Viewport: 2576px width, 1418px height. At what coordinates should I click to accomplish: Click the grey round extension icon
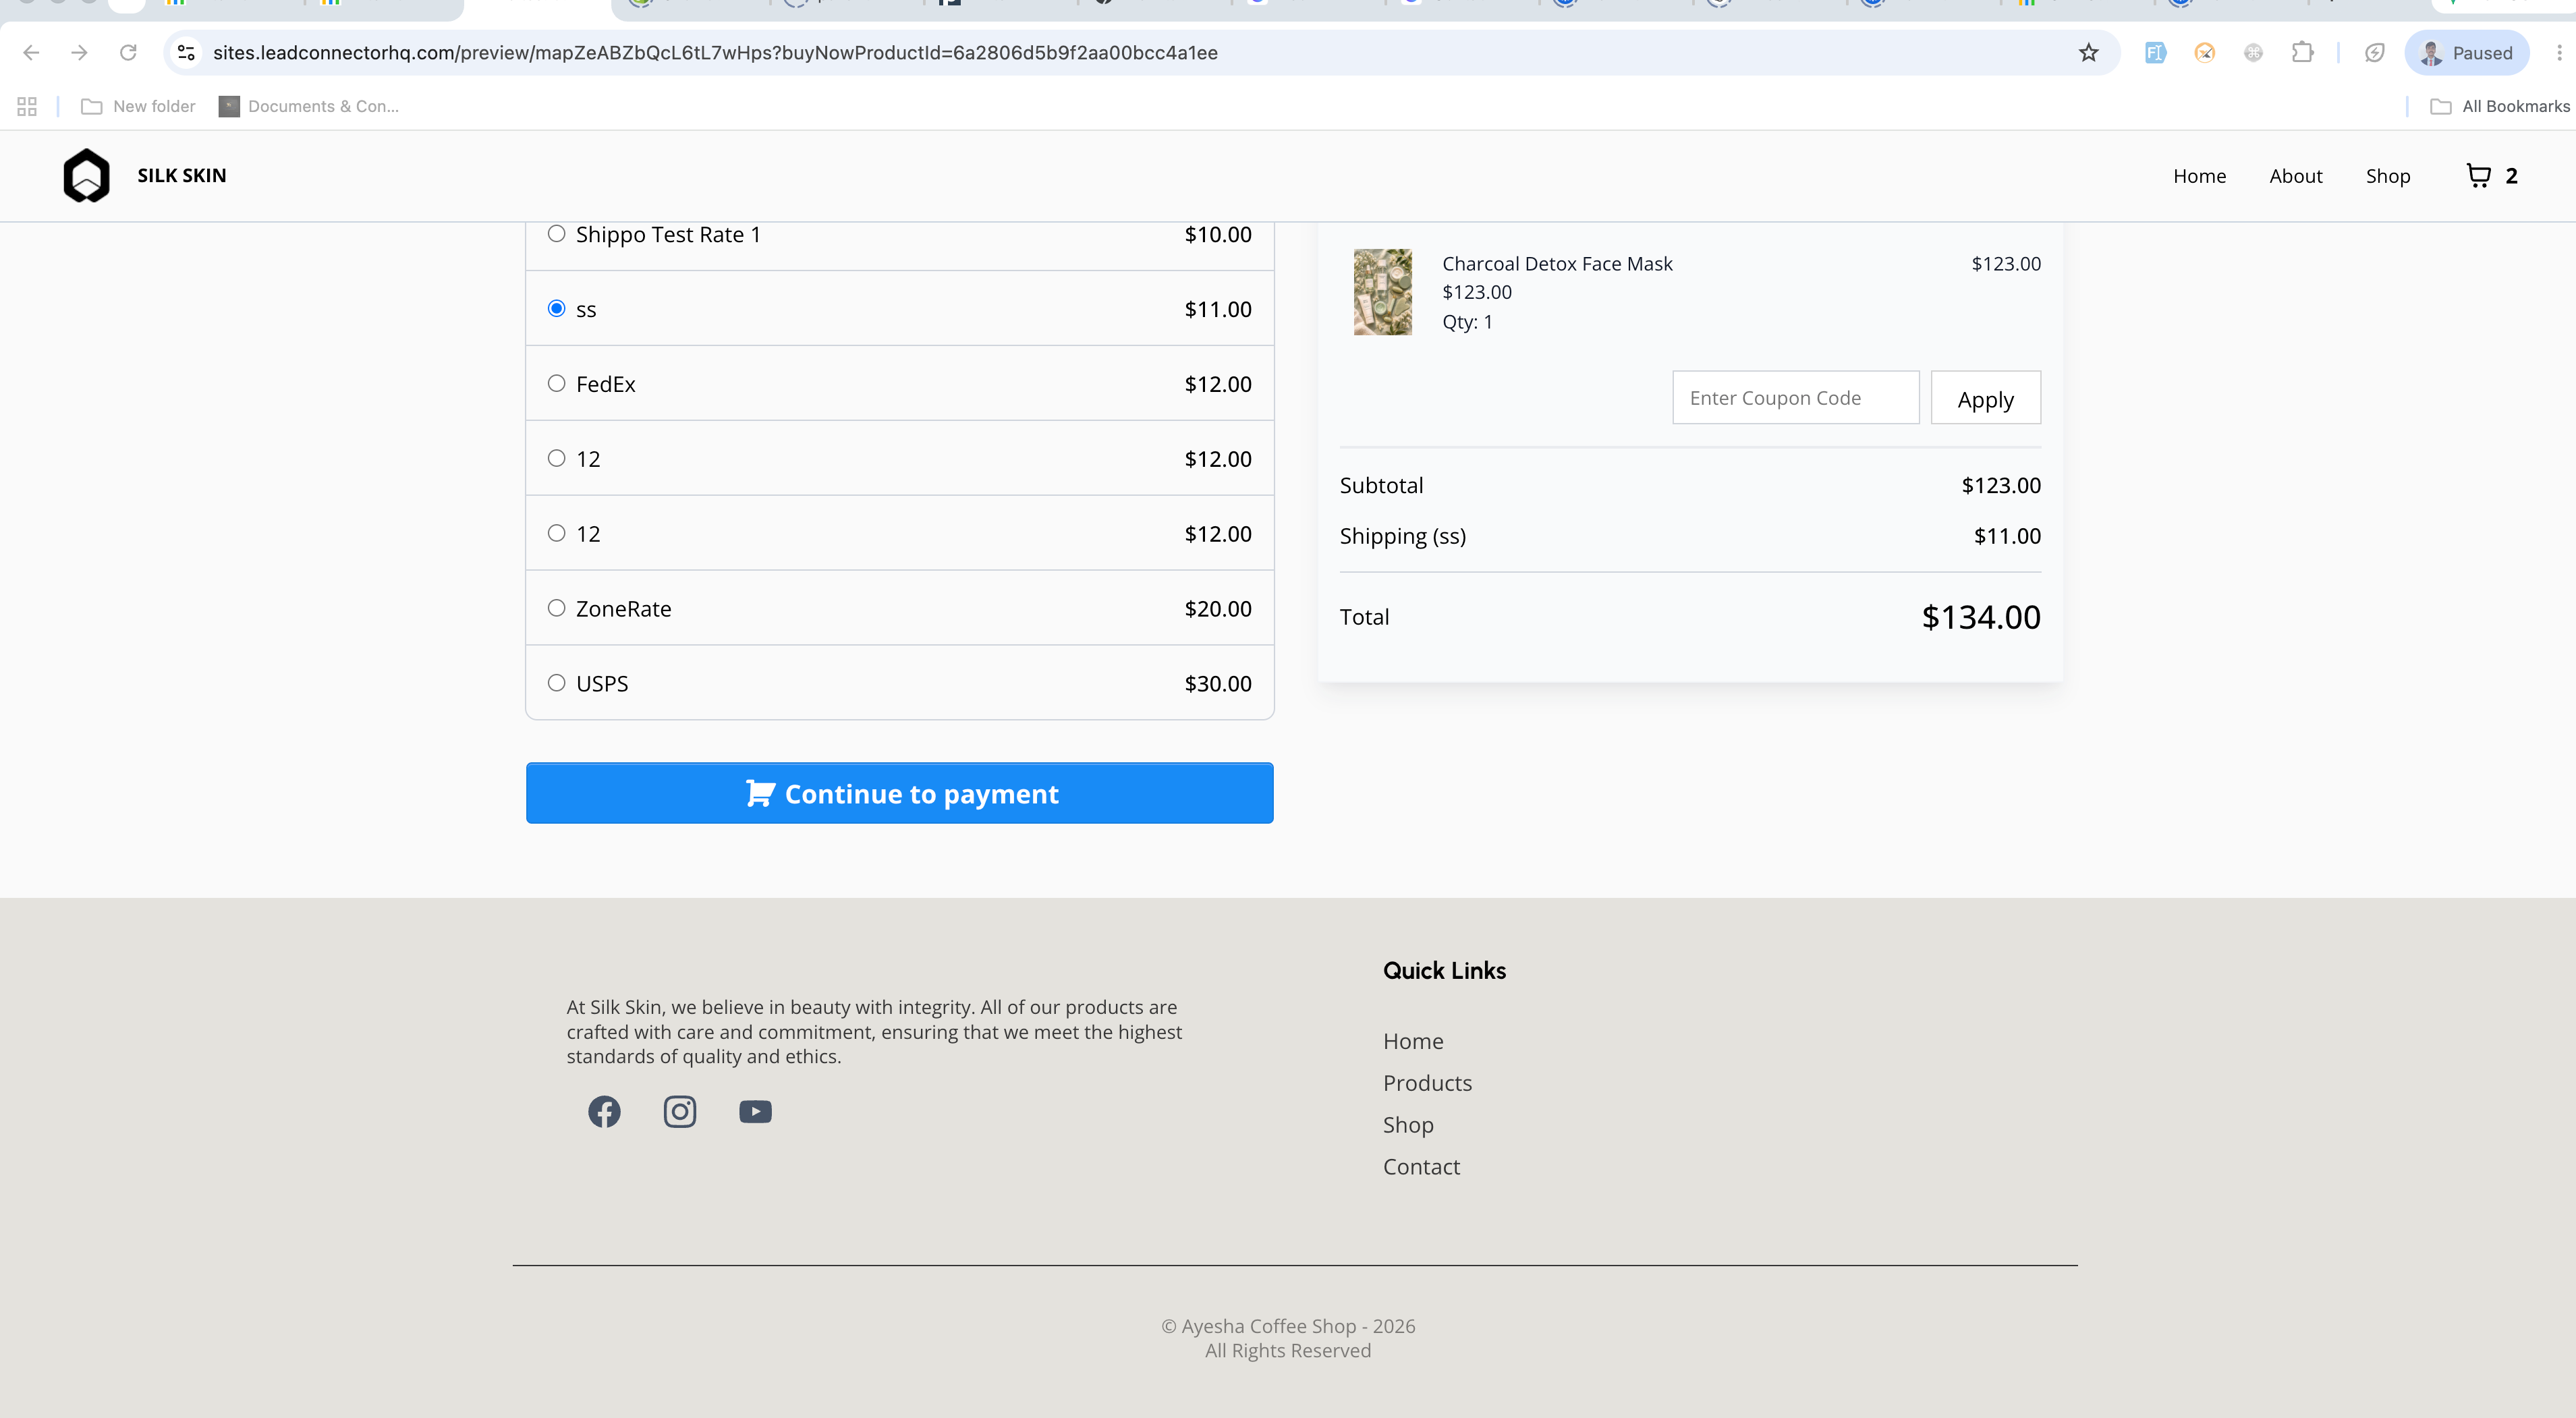2253,53
